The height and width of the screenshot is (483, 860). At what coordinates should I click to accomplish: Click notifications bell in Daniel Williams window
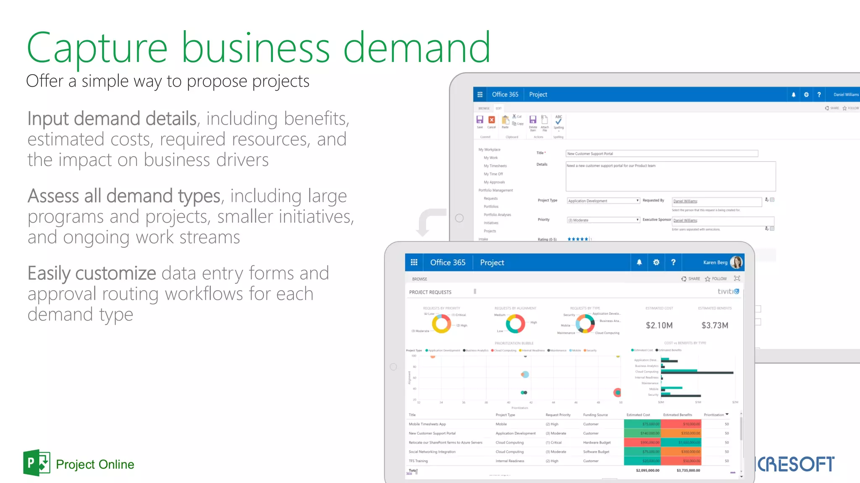[793, 95]
